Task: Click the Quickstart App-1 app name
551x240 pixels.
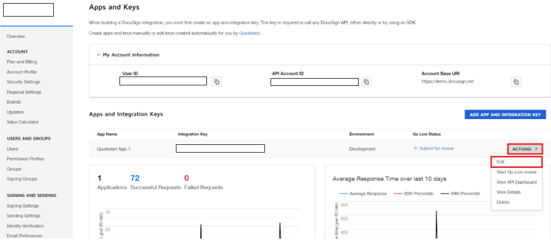Action: [113, 149]
